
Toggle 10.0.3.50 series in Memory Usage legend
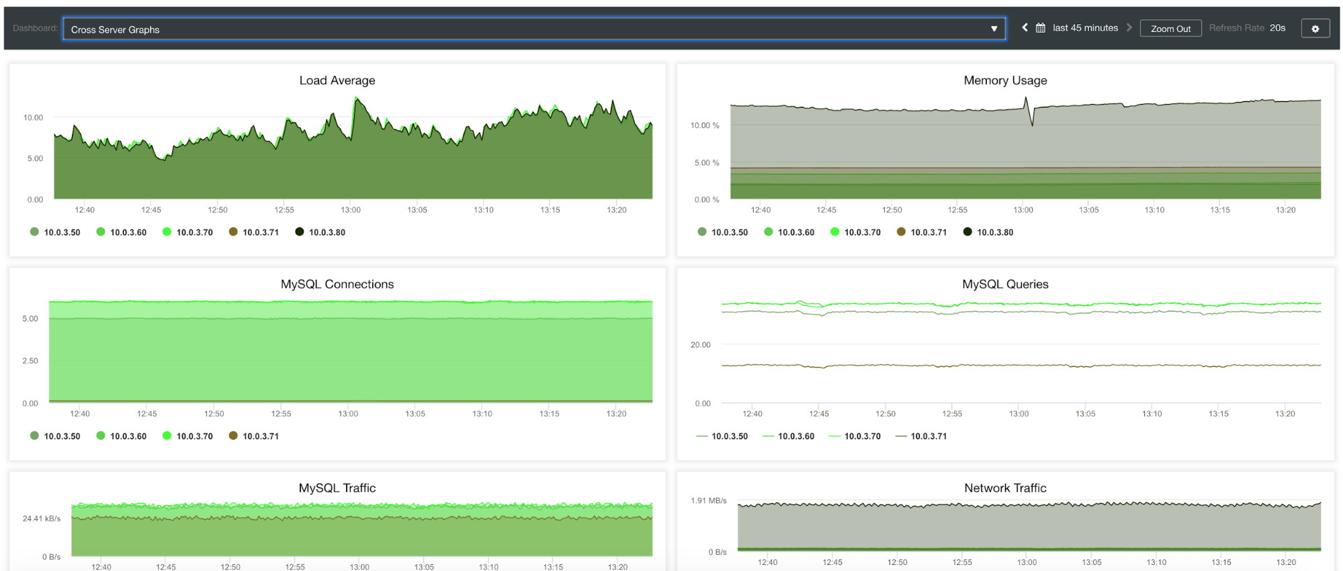coord(723,232)
